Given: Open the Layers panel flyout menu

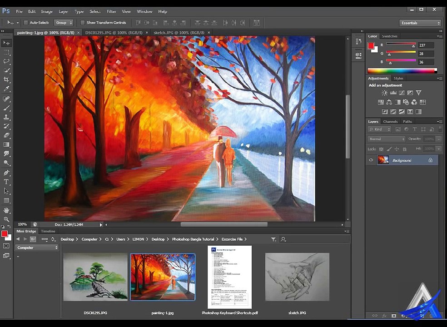Looking at the screenshot, I should (x=439, y=121).
